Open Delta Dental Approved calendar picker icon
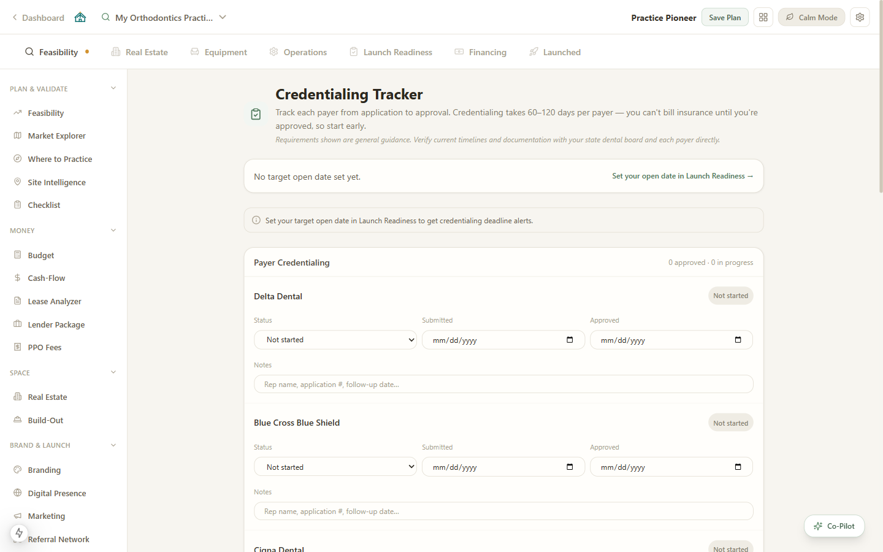 pos(738,340)
